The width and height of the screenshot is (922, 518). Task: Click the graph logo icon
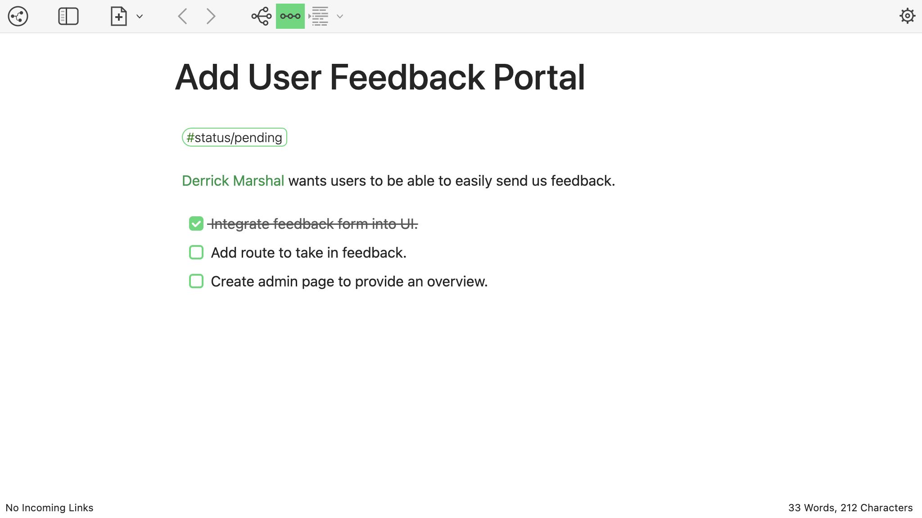18,16
